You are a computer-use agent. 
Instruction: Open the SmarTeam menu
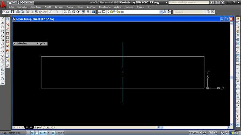36,7
